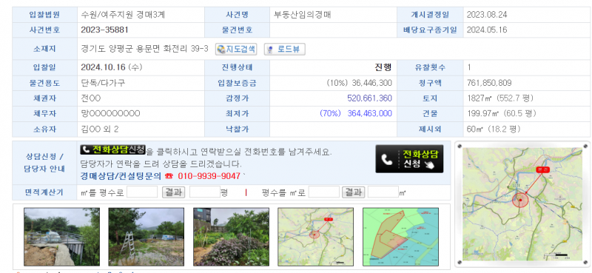Click owner value 김OO 외 2
Image resolution: width=592 pixels, height=273 pixels.
(x=100, y=129)
